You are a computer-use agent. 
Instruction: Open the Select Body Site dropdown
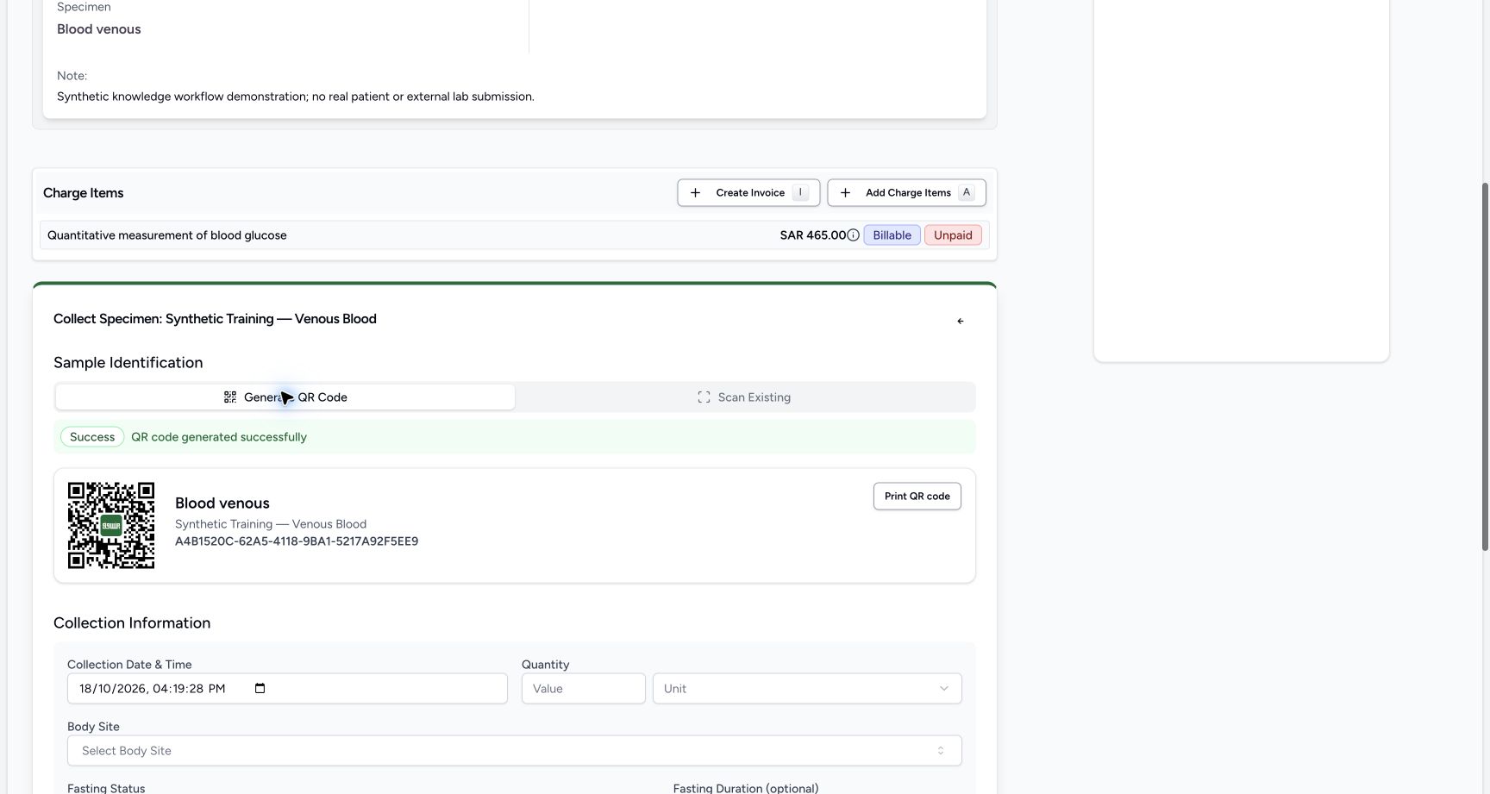(x=515, y=751)
